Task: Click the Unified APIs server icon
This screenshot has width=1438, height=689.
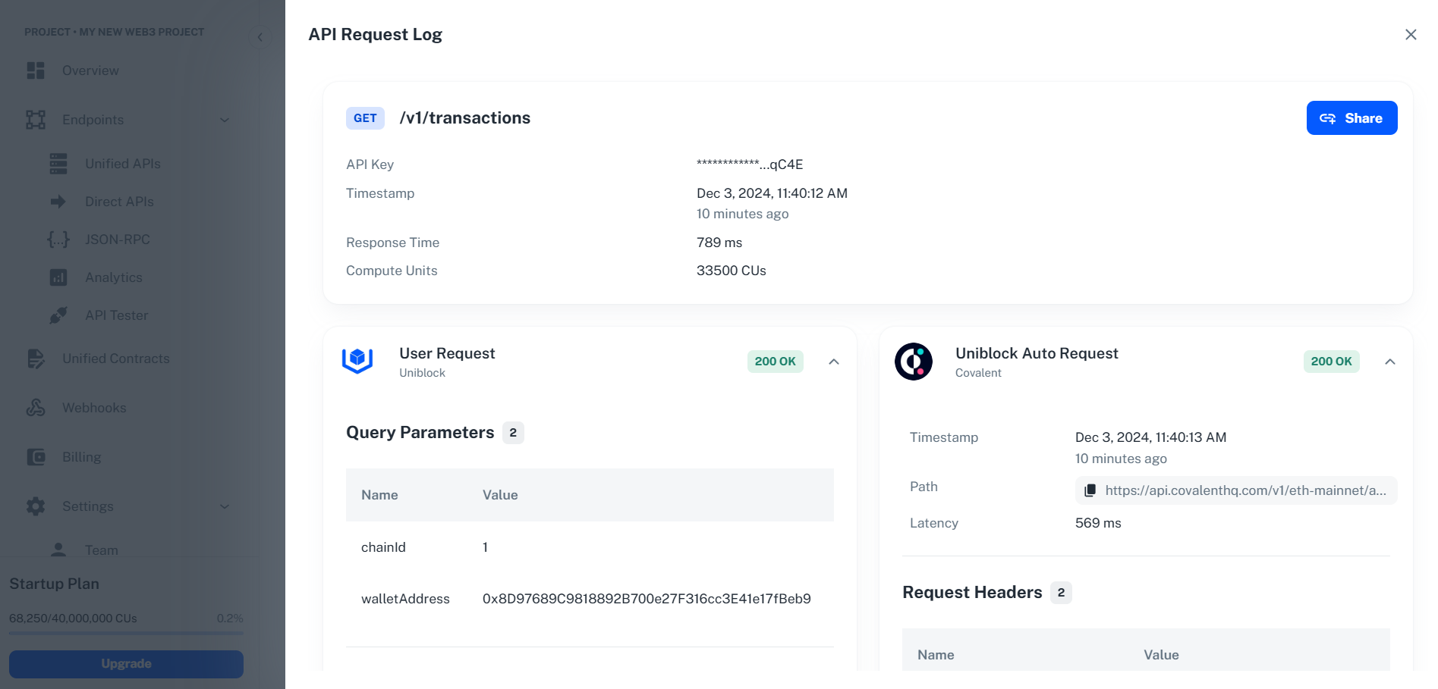Action: (x=58, y=164)
